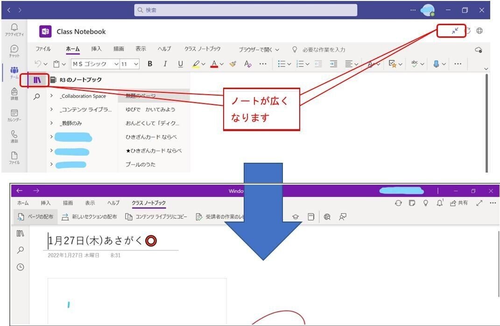Toggle underline formatting
This screenshot has width=500, height=326.
[182, 64]
